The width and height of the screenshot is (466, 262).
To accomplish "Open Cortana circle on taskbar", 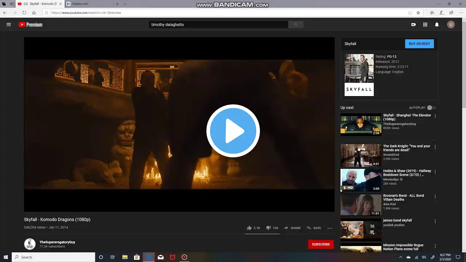I will pyautogui.click(x=101, y=257).
